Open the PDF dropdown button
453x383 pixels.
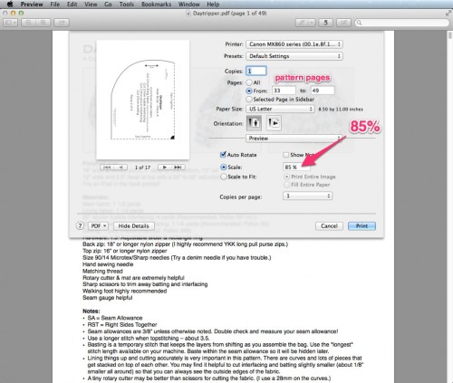[98, 226]
